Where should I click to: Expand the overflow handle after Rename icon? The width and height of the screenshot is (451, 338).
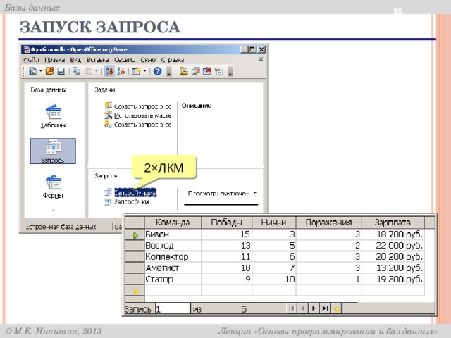coord(230,71)
